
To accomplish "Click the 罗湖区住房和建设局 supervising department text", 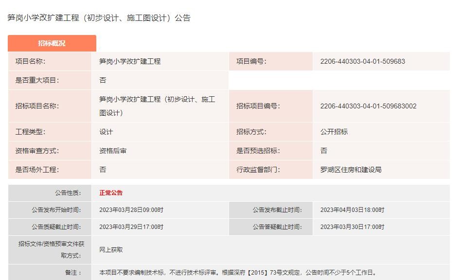I will [x=351, y=170].
